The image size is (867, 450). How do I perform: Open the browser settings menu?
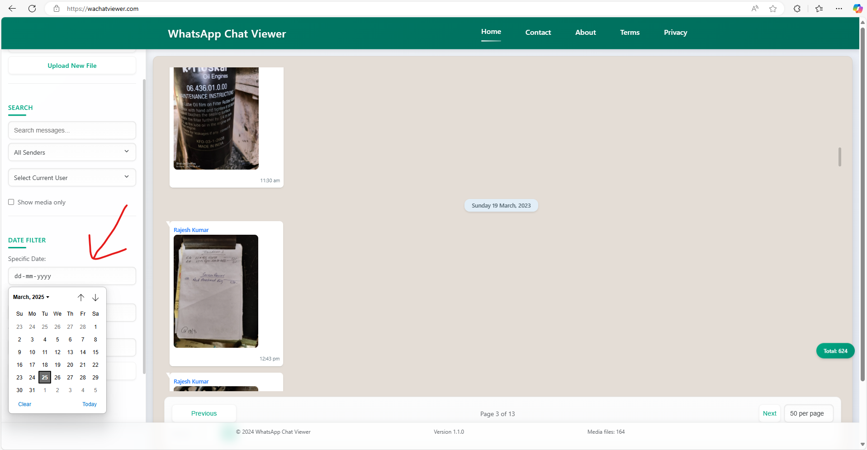pos(839,9)
